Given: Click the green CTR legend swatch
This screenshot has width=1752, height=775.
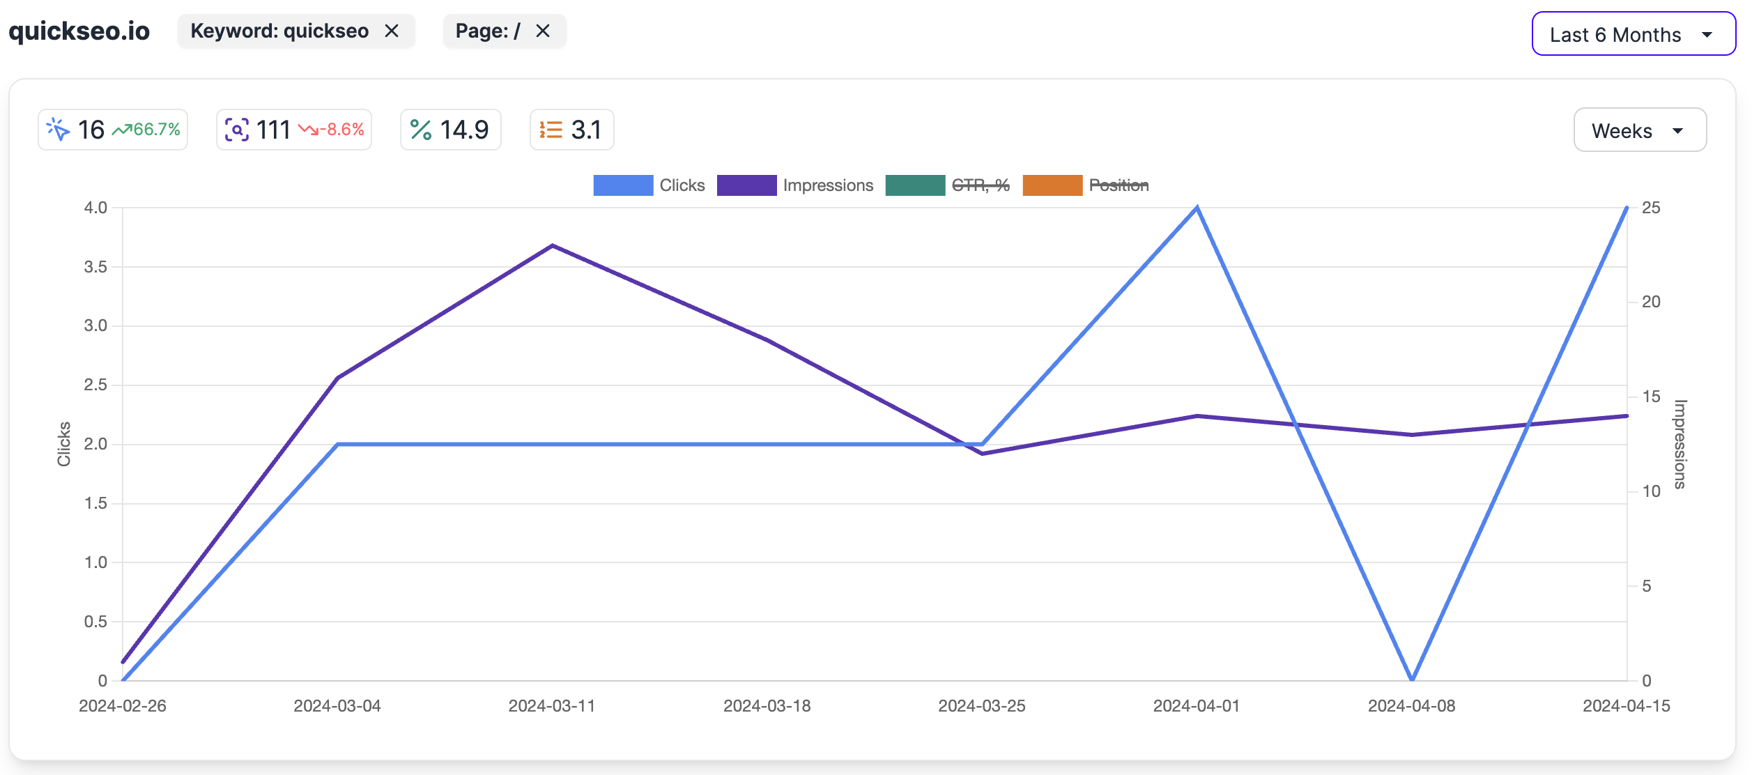Looking at the screenshot, I should click(915, 185).
